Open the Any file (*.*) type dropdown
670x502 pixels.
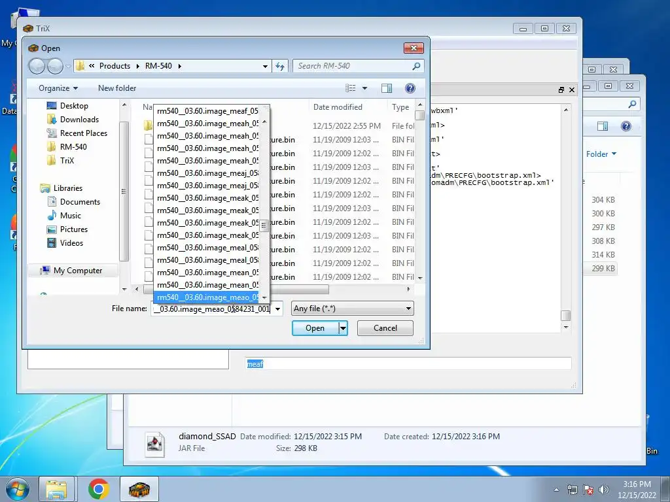(x=353, y=309)
